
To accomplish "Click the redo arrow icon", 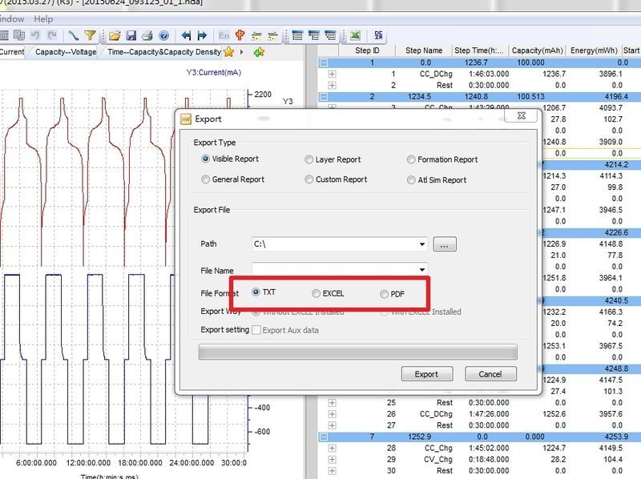I will (52, 35).
